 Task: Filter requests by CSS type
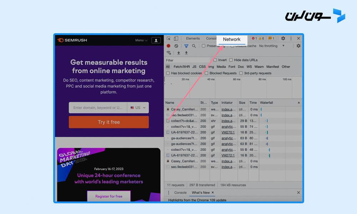[x=202, y=67]
